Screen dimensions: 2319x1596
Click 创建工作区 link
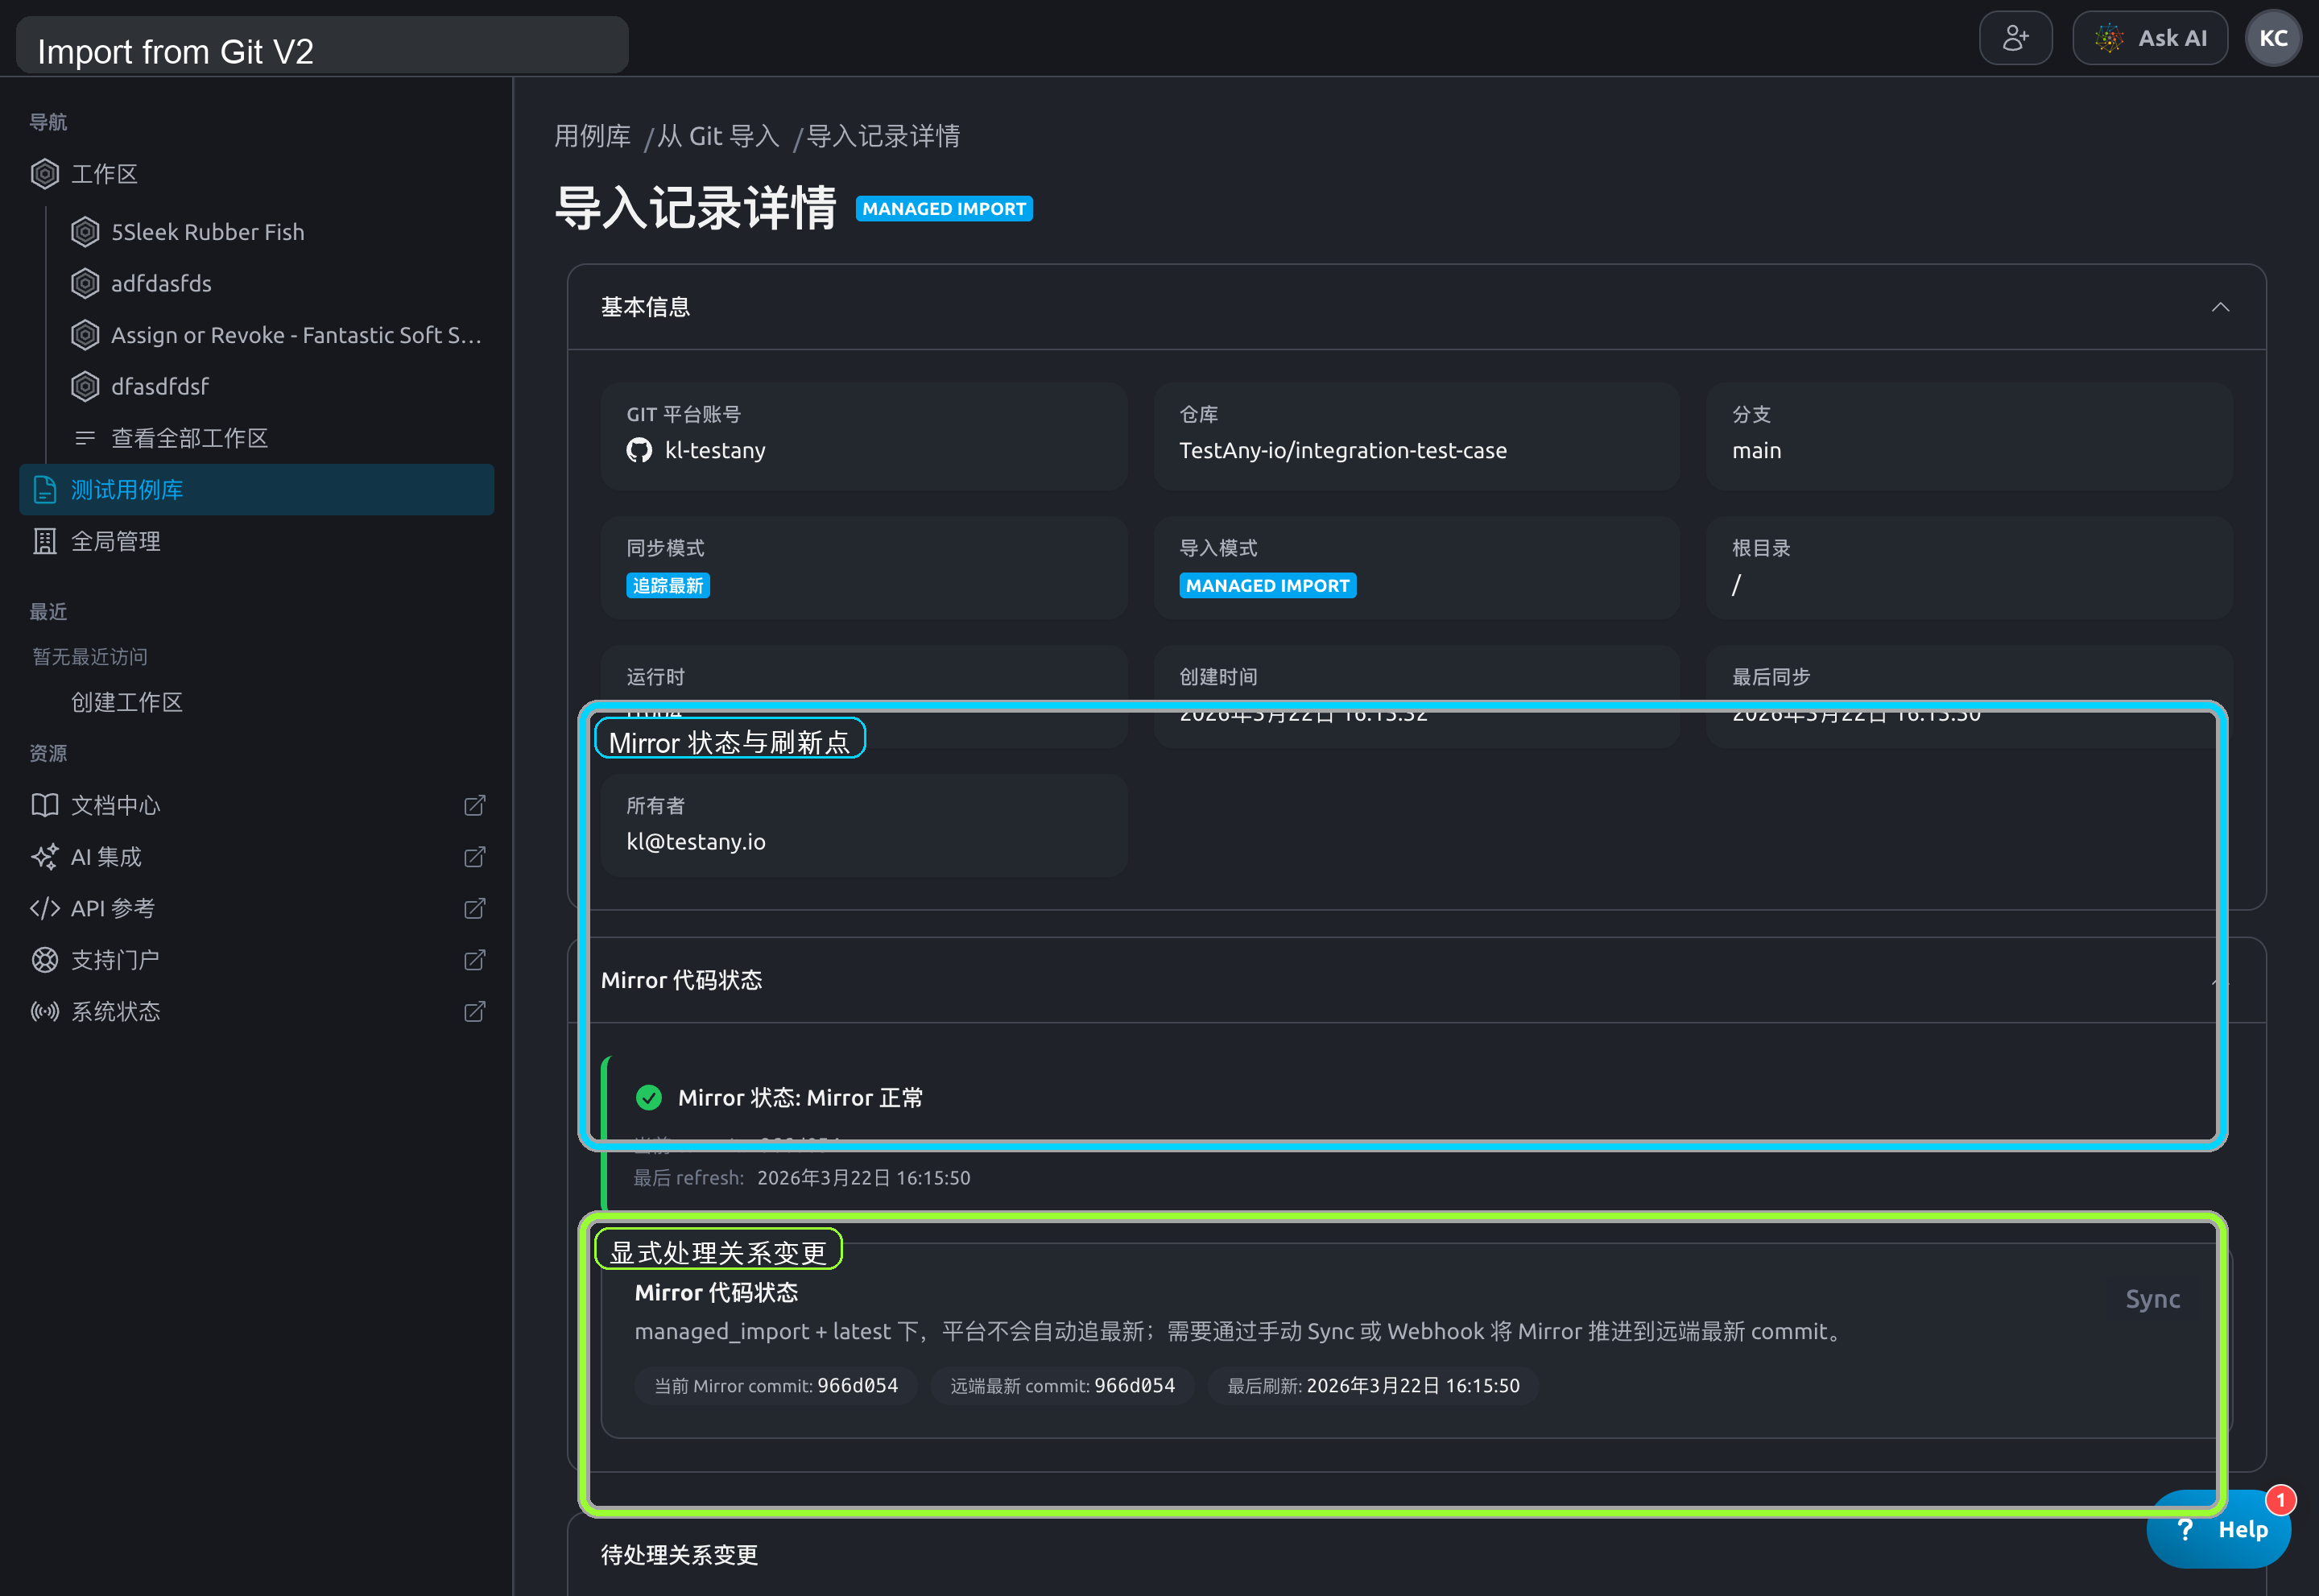tap(127, 702)
